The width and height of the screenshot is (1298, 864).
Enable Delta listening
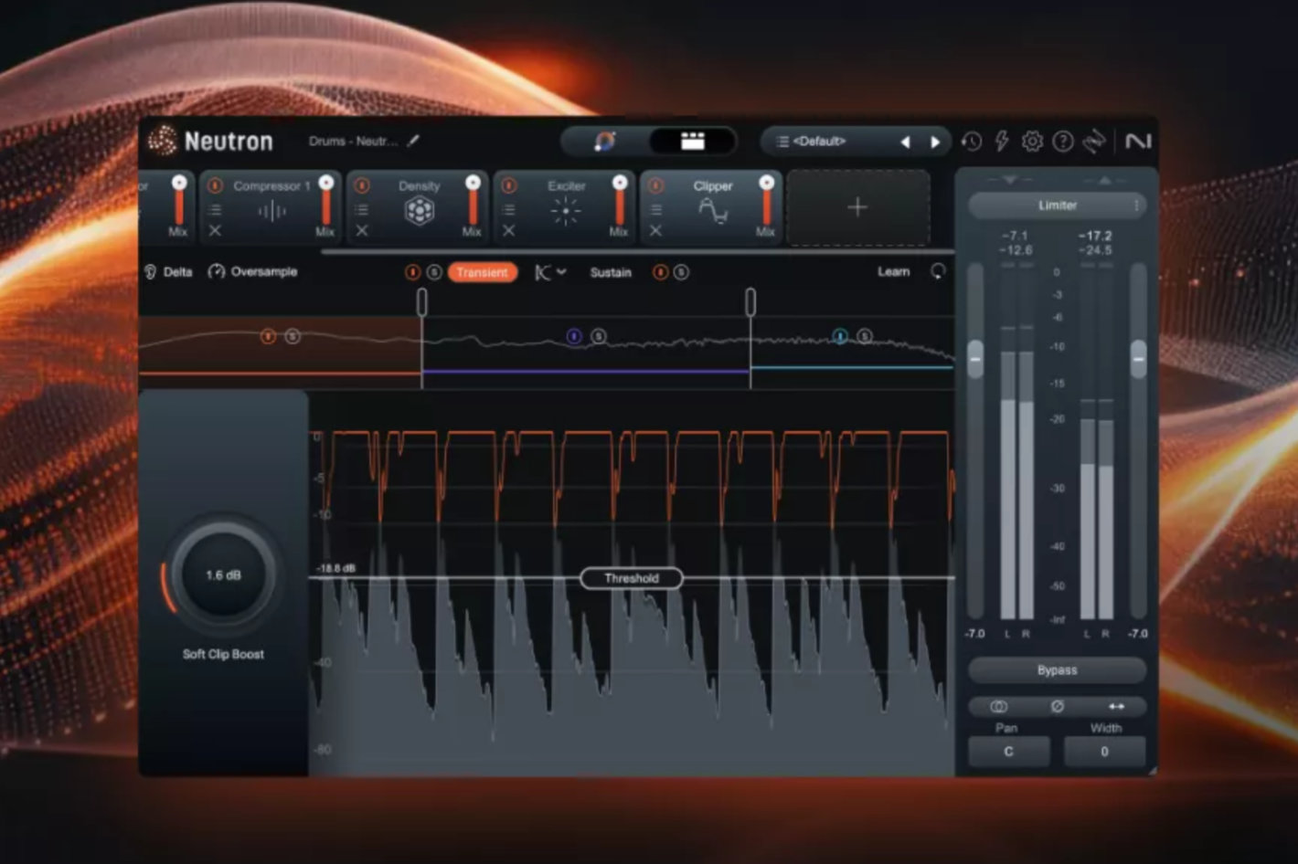click(x=169, y=272)
